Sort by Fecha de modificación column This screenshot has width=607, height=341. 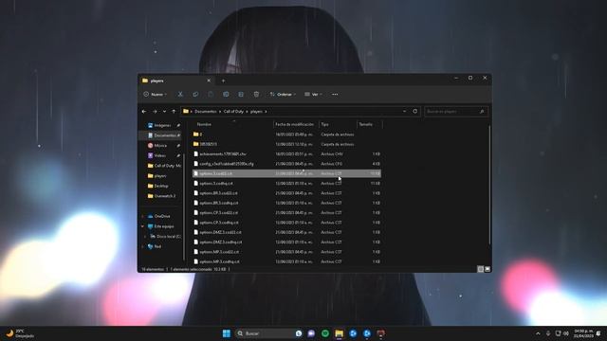pyautogui.click(x=295, y=124)
